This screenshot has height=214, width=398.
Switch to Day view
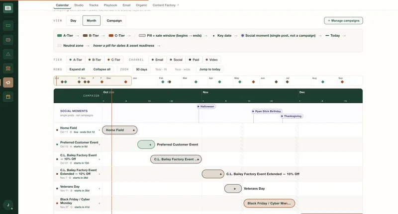[x=73, y=21]
